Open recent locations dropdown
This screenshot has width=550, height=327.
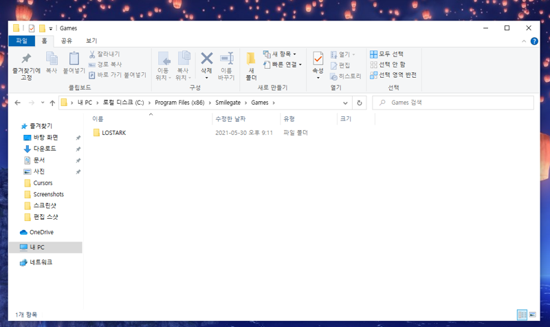(43, 103)
